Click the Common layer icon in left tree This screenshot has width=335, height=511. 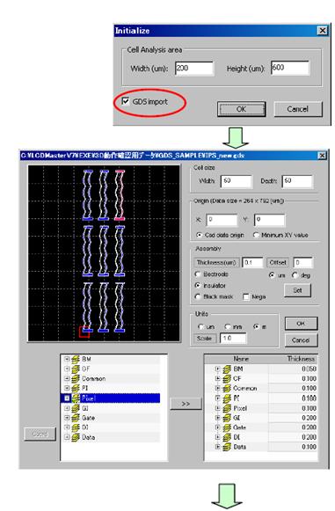76,379
